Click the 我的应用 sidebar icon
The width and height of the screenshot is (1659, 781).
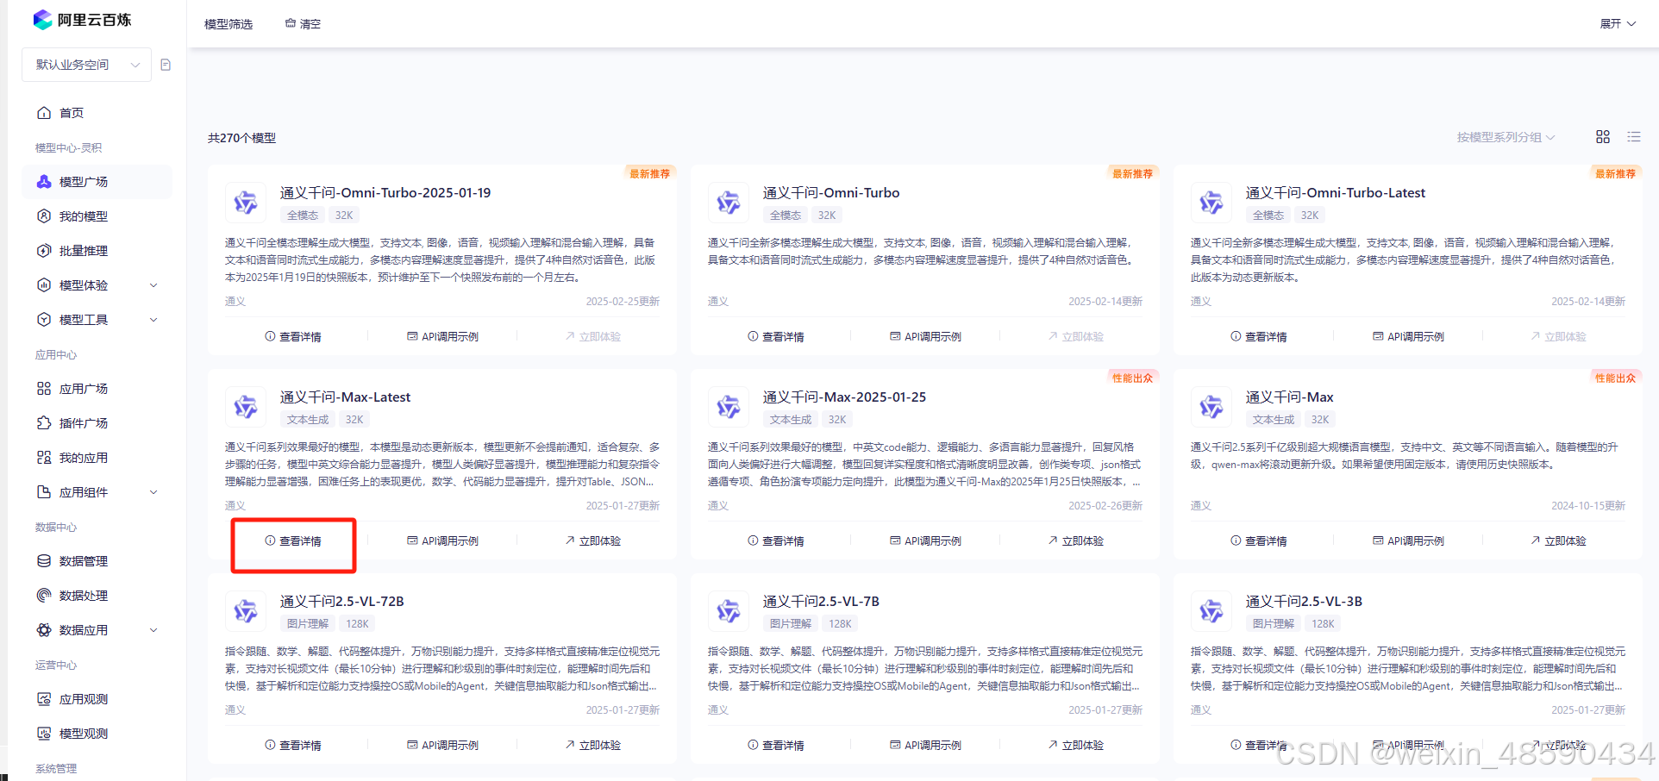[44, 458]
